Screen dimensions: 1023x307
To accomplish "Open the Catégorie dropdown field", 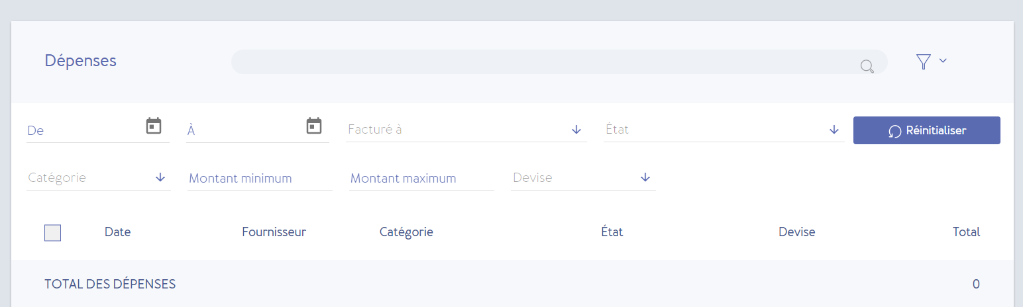I will [99, 178].
